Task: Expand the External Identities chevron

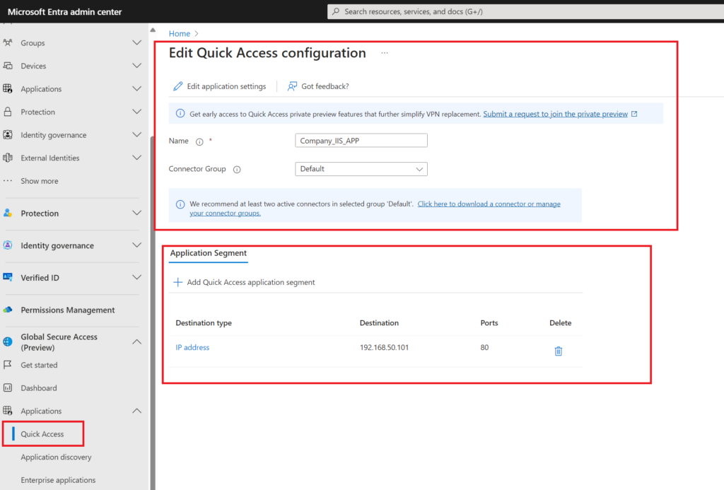Action: tap(136, 158)
